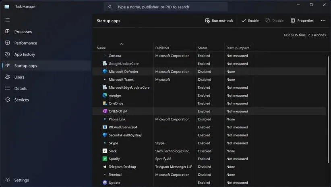Focus the search box at top
Image resolution: width=331 pixels, height=187 pixels.
point(166,7)
